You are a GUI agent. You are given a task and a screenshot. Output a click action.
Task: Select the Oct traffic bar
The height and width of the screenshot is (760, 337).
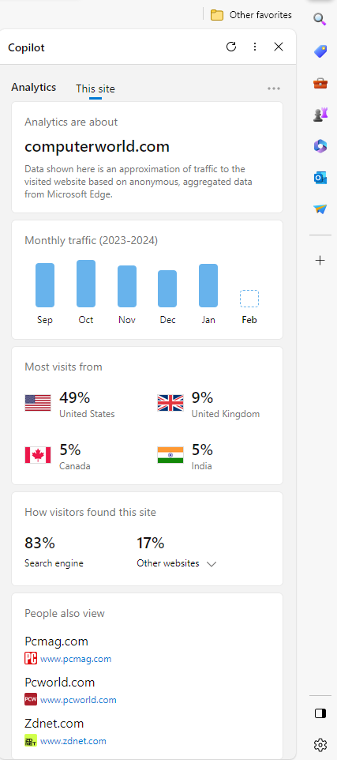pyautogui.click(x=86, y=284)
